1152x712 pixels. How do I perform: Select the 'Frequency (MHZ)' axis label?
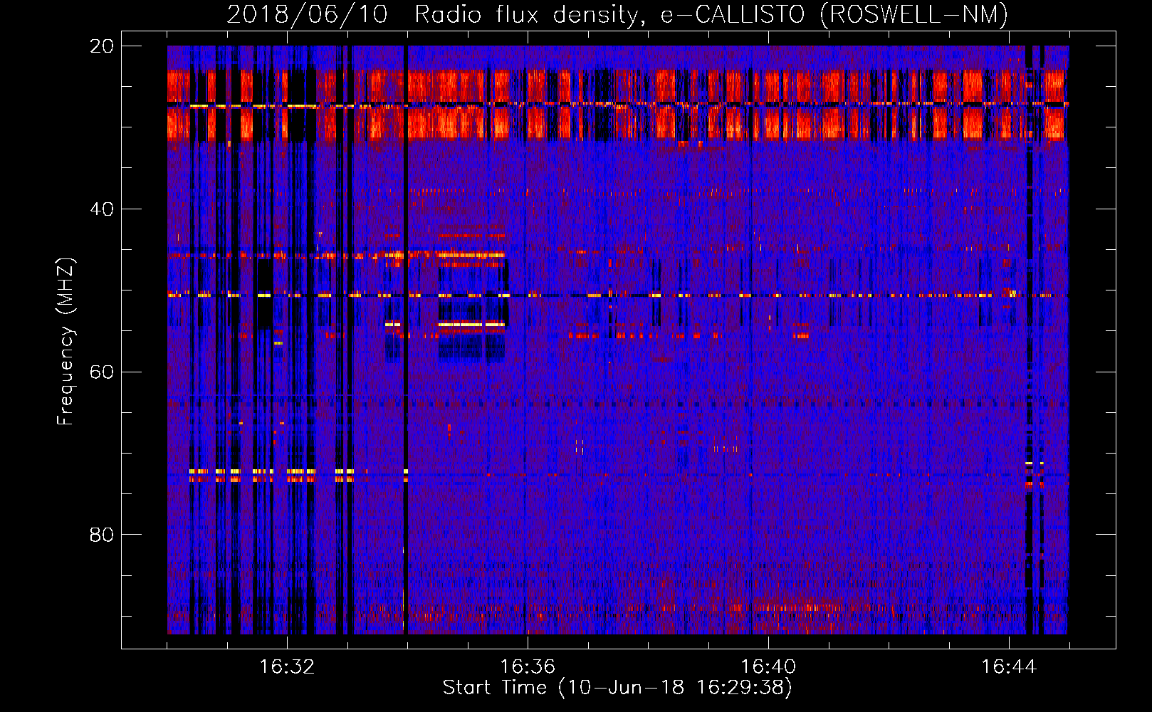(x=66, y=342)
